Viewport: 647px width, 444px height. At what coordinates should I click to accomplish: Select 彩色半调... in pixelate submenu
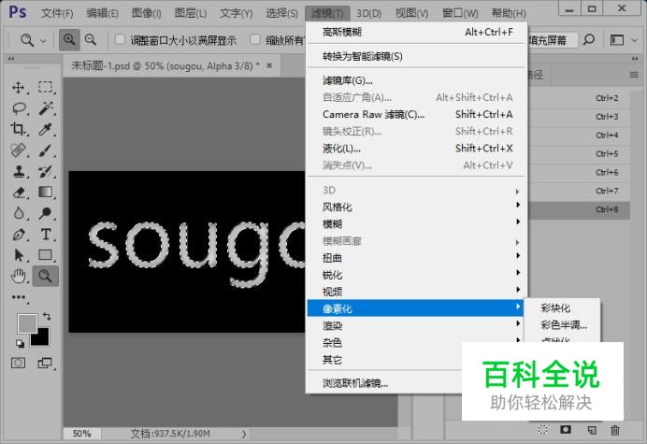pyautogui.click(x=562, y=324)
